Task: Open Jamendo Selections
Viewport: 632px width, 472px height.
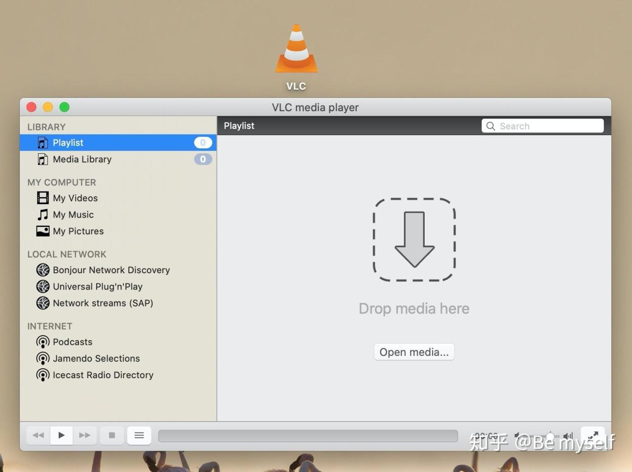Action: [96, 358]
